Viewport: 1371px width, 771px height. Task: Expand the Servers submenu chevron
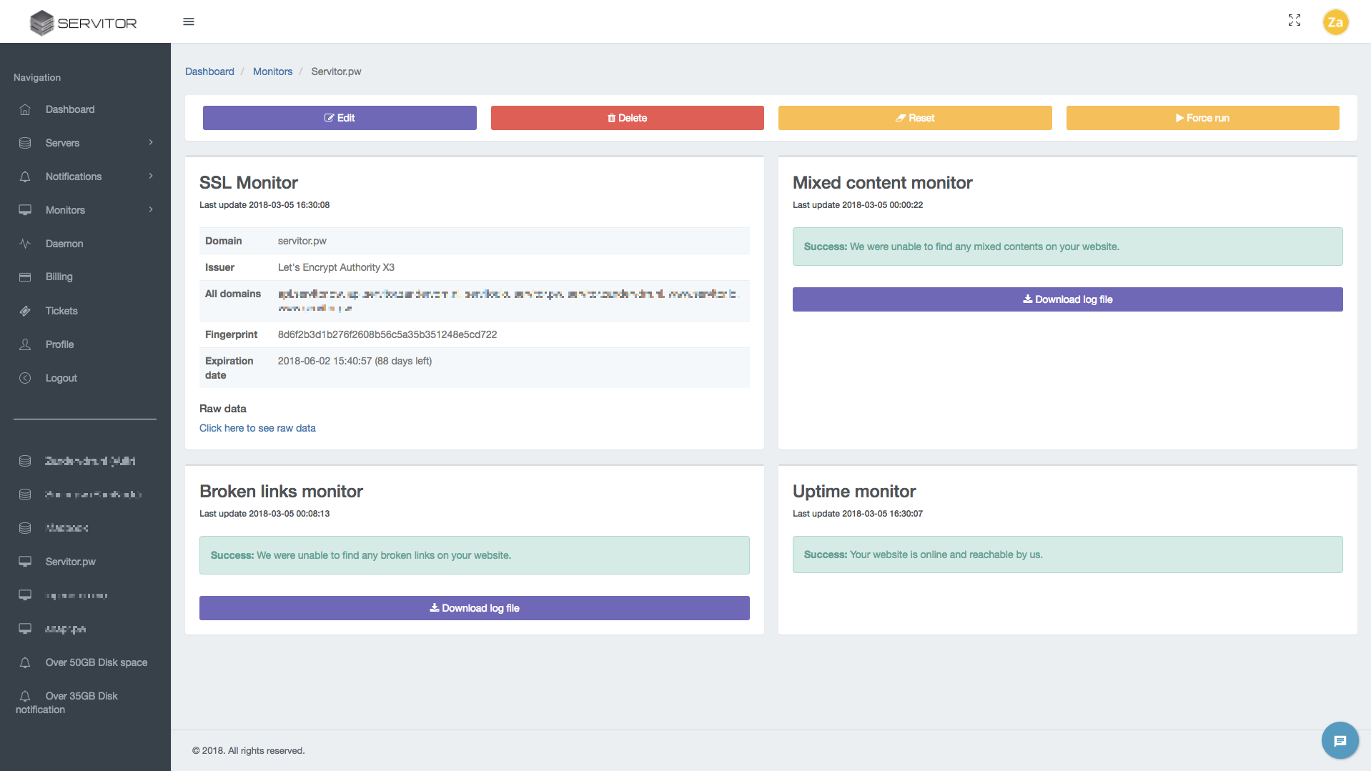coord(151,142)
